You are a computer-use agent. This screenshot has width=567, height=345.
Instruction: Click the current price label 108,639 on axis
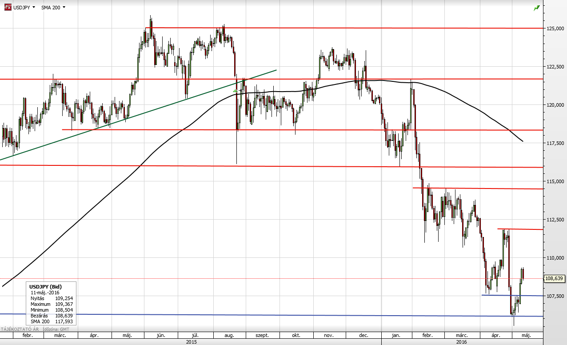point(554,278)
